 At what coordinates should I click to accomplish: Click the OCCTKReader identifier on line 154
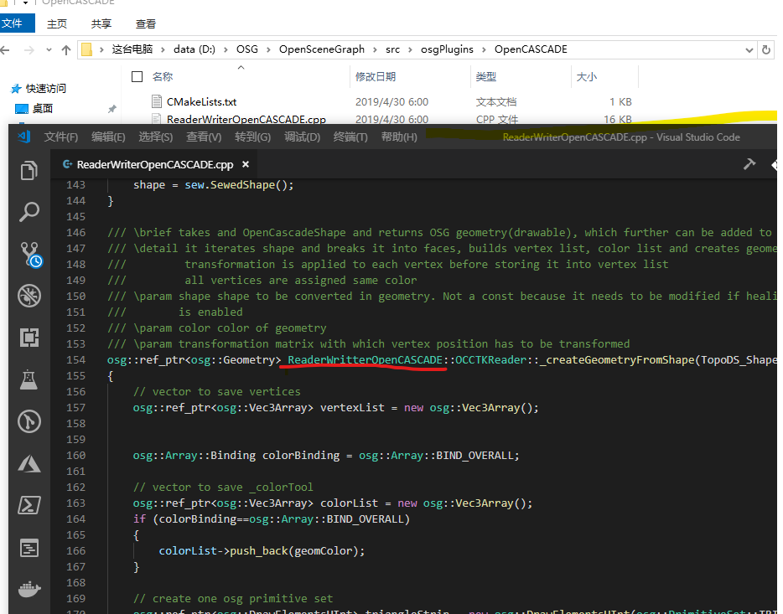[x=491, y=359]
